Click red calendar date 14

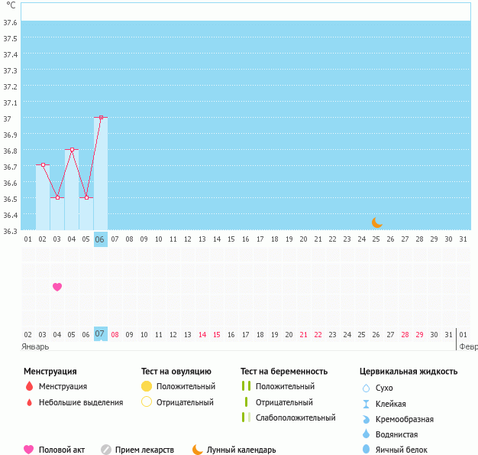pos(202,334)
